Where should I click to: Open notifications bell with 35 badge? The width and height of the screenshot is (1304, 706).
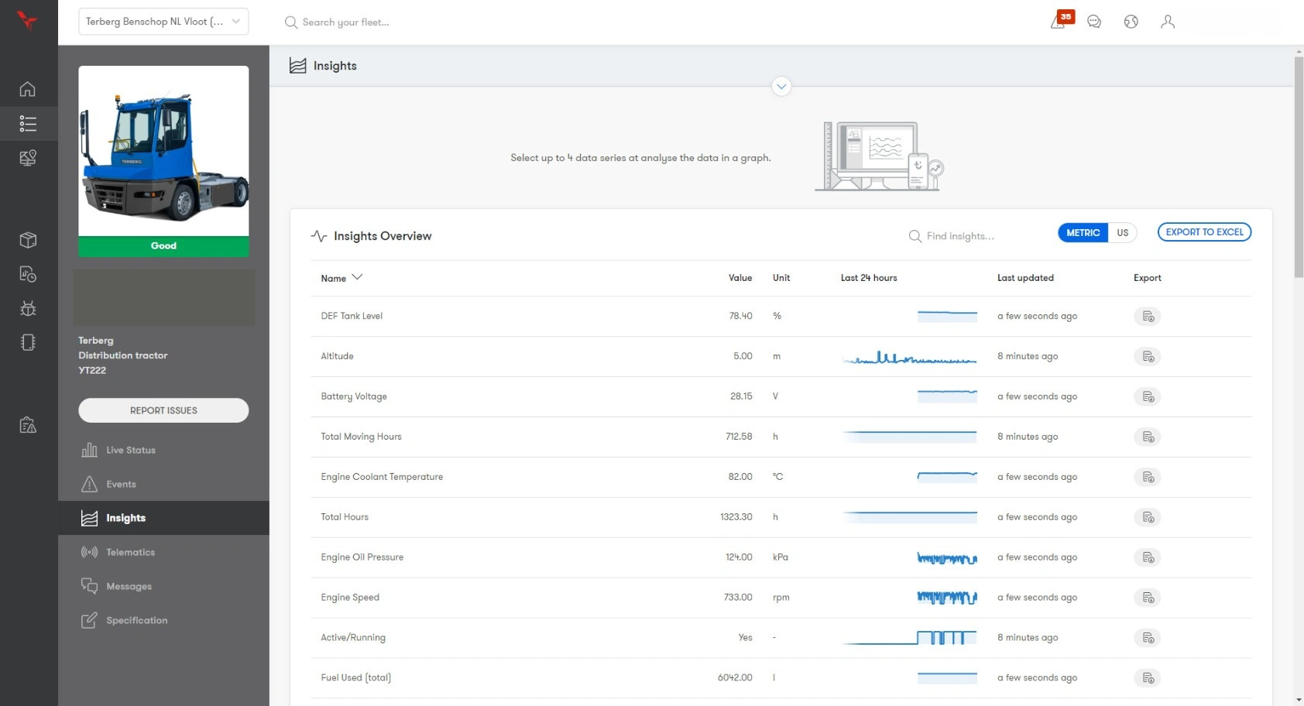pos(1060,20)
